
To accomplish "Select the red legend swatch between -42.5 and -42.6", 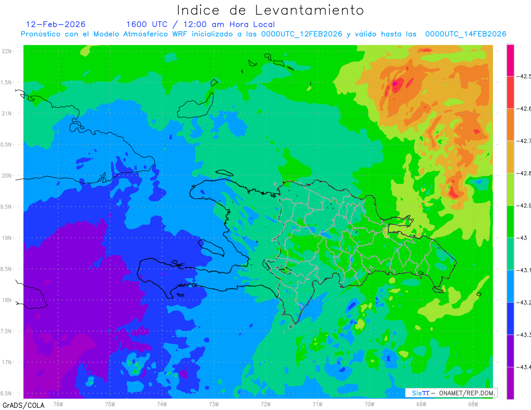I will pos(510,92).
